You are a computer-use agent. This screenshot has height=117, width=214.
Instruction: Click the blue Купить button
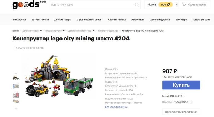pyautogui.click(x=181, y=85)
